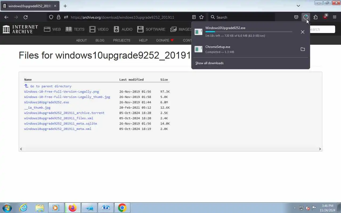341x213 pixels.
Task: Open network icon in system tray
Action: coord(301,208)
